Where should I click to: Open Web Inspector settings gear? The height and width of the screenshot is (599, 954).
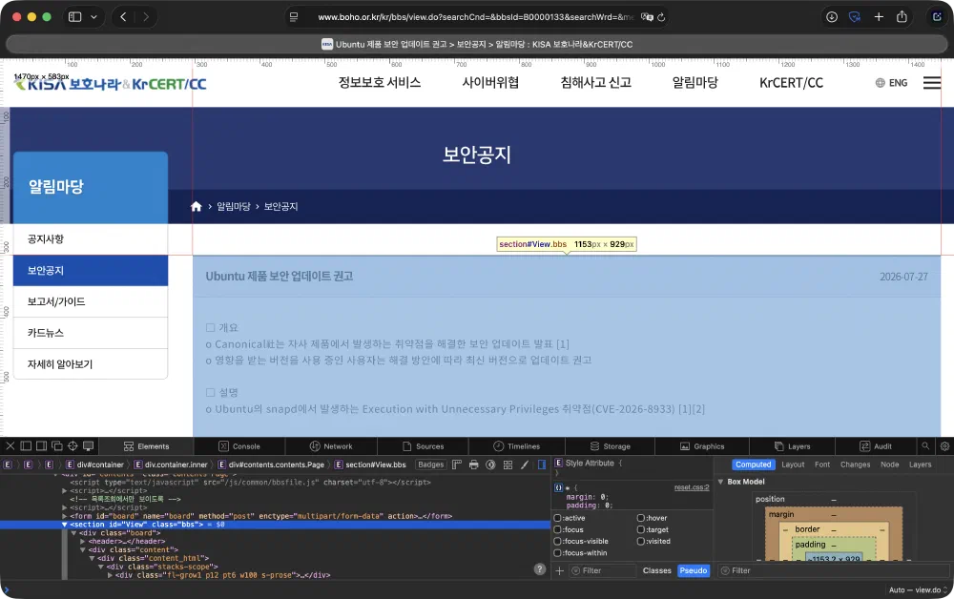(944, 445)
